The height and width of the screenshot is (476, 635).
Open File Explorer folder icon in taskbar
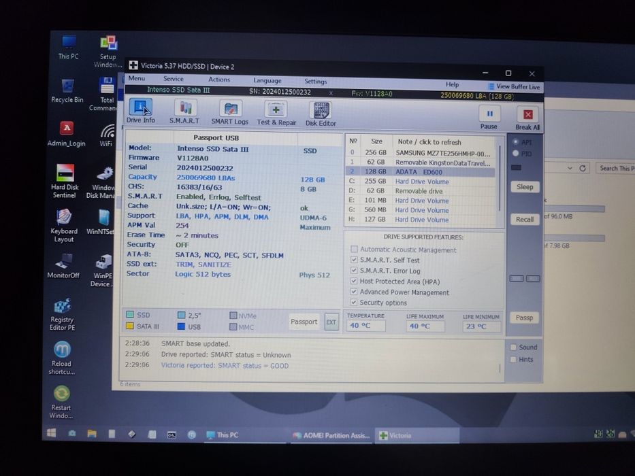click(92, 434)
